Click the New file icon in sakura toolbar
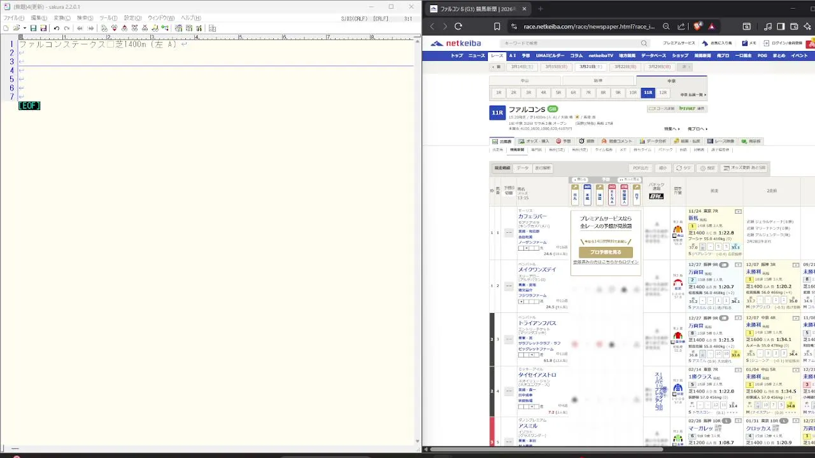This screenshot has height=458, width=815. (x=6, y=28)
